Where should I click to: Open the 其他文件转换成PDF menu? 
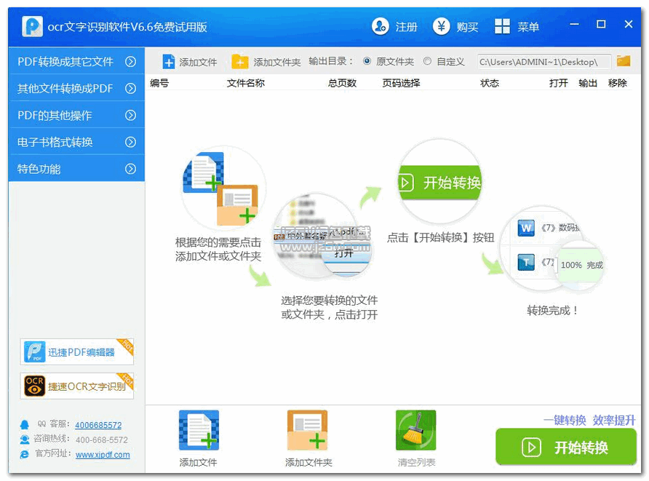tap(76, 88)
